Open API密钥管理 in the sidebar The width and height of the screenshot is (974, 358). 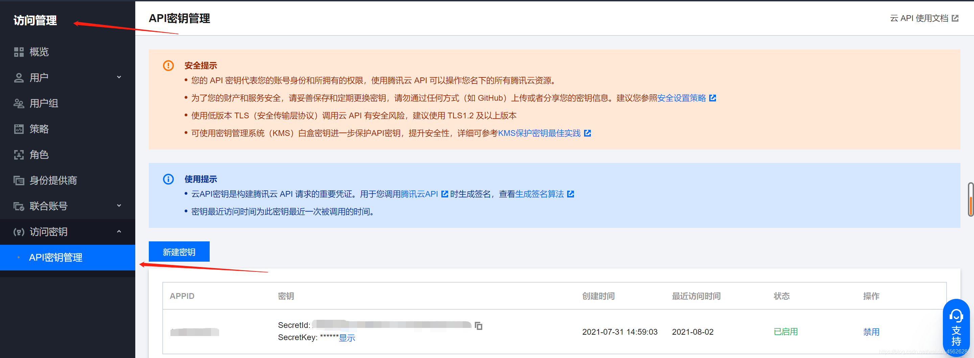pos(56,258)
